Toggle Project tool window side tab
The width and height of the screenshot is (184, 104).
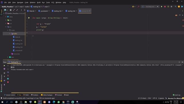[x=1, y=12]
